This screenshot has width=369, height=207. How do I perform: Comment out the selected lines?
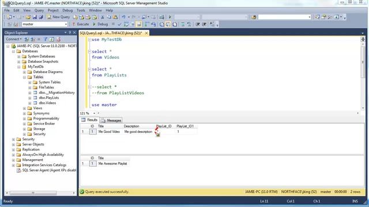183,24
